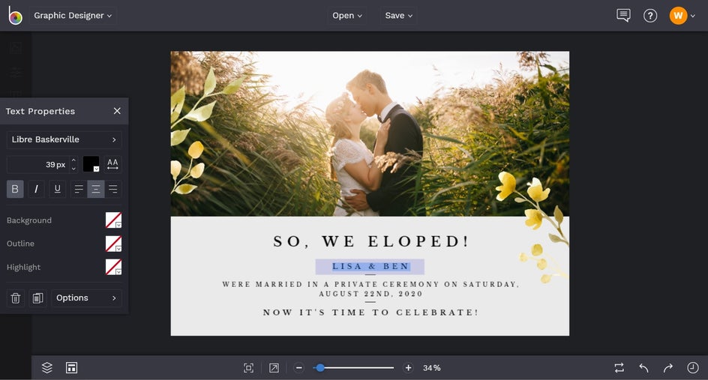This screenshot has height=380, width=708.
Task: Open the feedback chat icon
Action: [x=623, y=15]
